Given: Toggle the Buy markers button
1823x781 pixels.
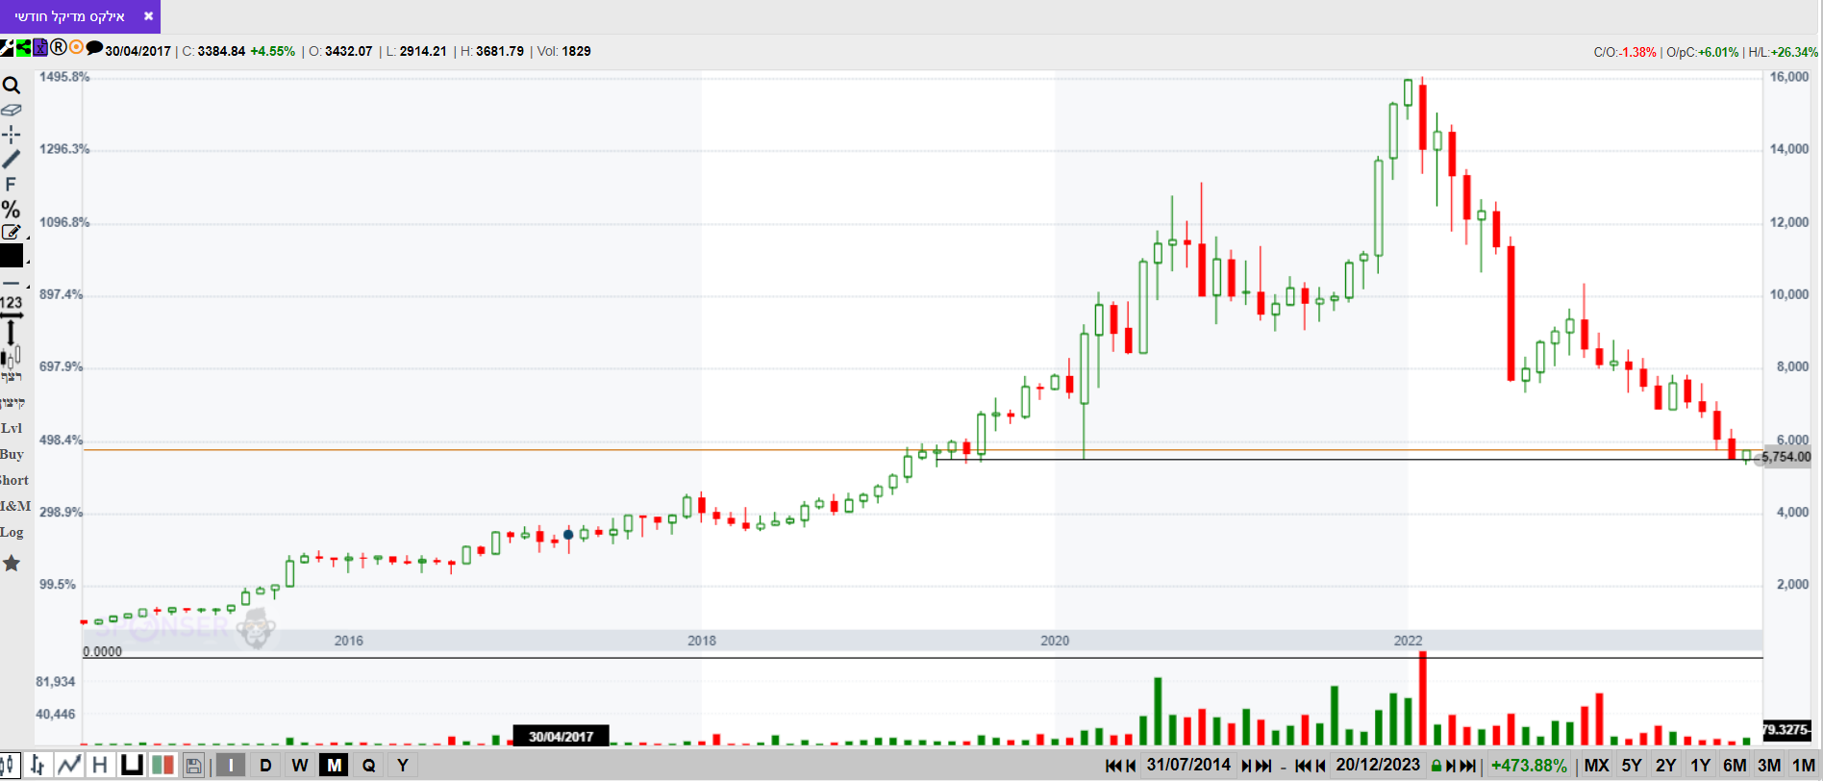Looking at the screenshot, I should (12, 454).
